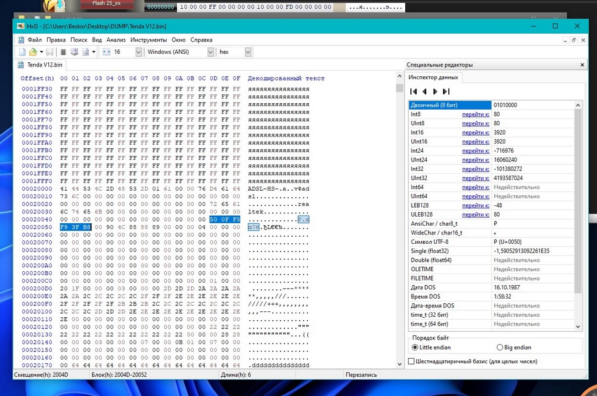Image resolution: width=597 pixels, height=396 pixels.
Task: Click the Open disk icon in toolbar
Action: tap(75, 52)
